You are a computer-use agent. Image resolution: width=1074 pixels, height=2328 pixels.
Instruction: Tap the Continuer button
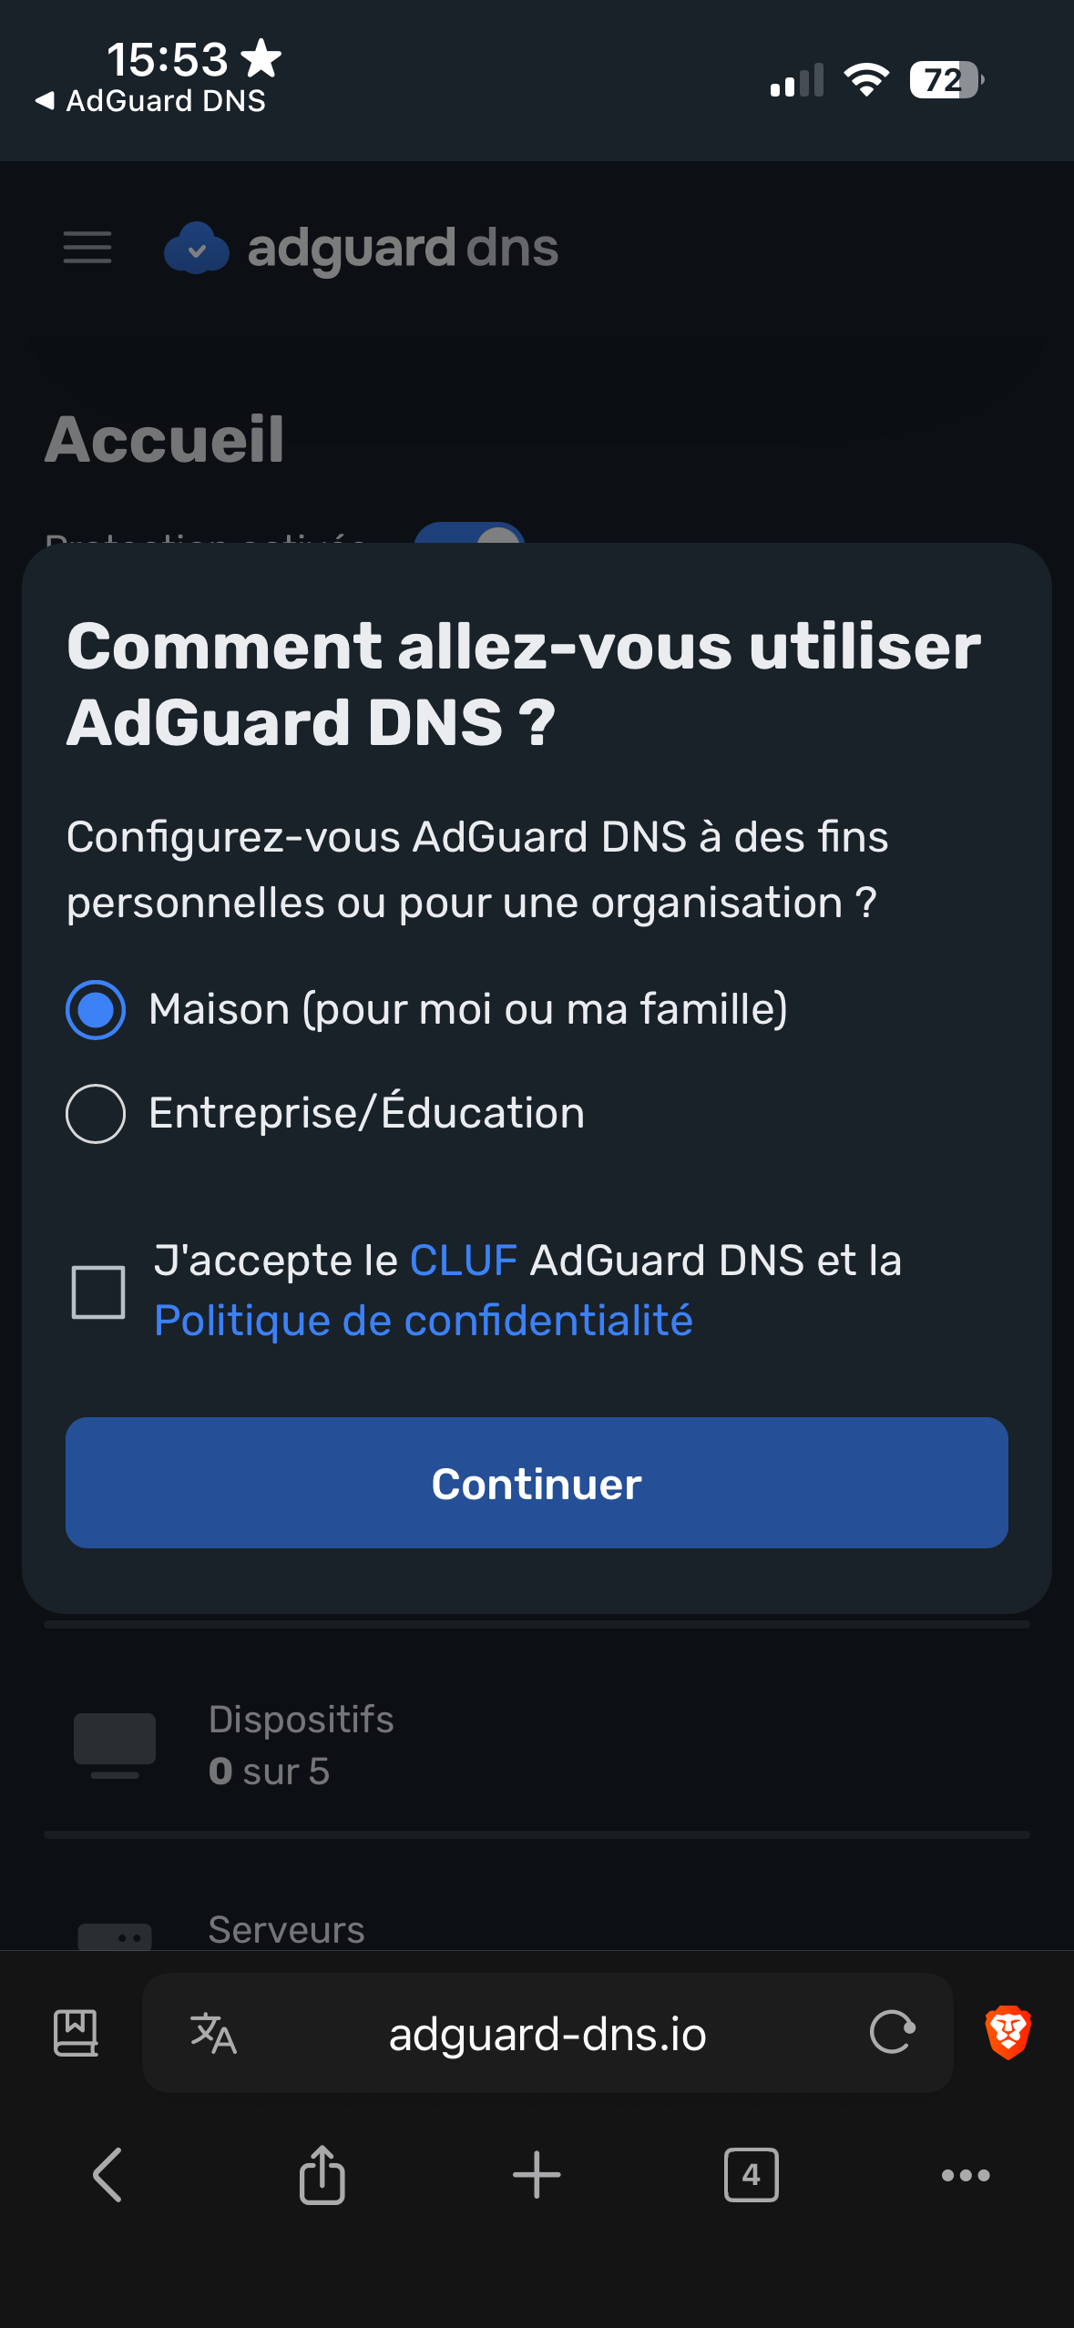[536, 1484]
